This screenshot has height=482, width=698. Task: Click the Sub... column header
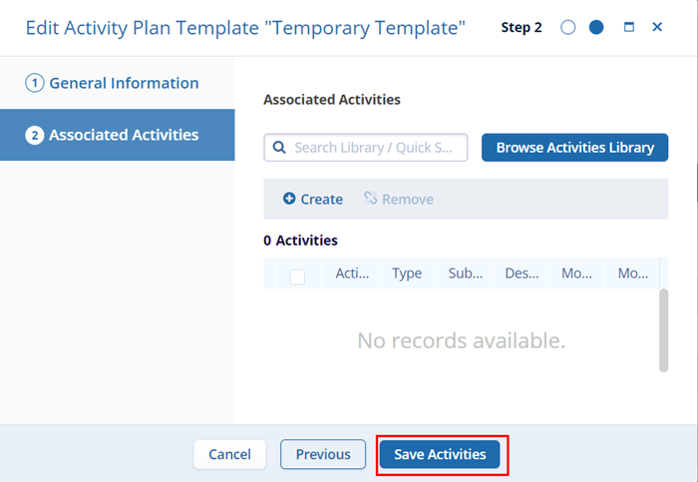coord(466,273)
